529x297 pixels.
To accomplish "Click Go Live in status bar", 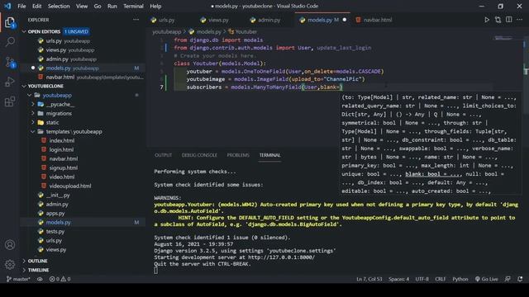I will pos(487,279).
